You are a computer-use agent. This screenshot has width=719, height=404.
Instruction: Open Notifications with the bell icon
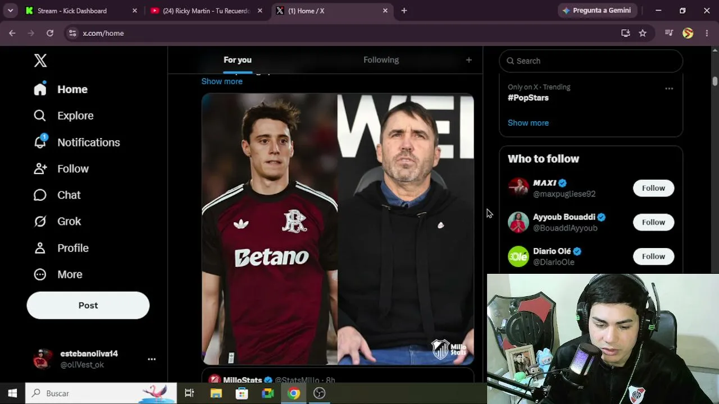(76, 143)
